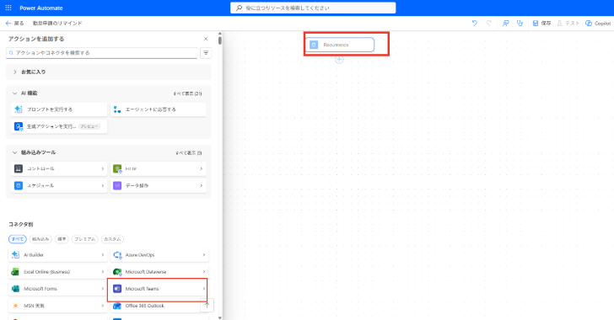614x320 pixels.
Task: Click the Power Automate title link
Action: (x=41, y=8)
